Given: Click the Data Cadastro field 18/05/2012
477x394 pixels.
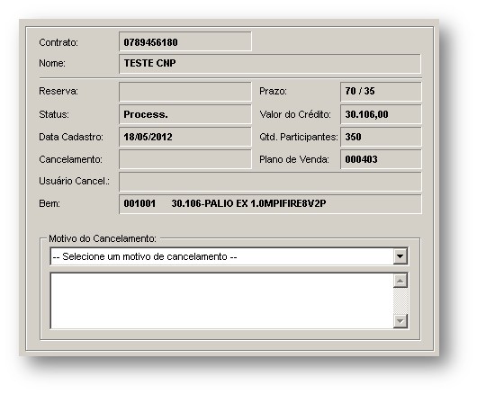Looking at the screenshot, I should [x=185, y=137].
